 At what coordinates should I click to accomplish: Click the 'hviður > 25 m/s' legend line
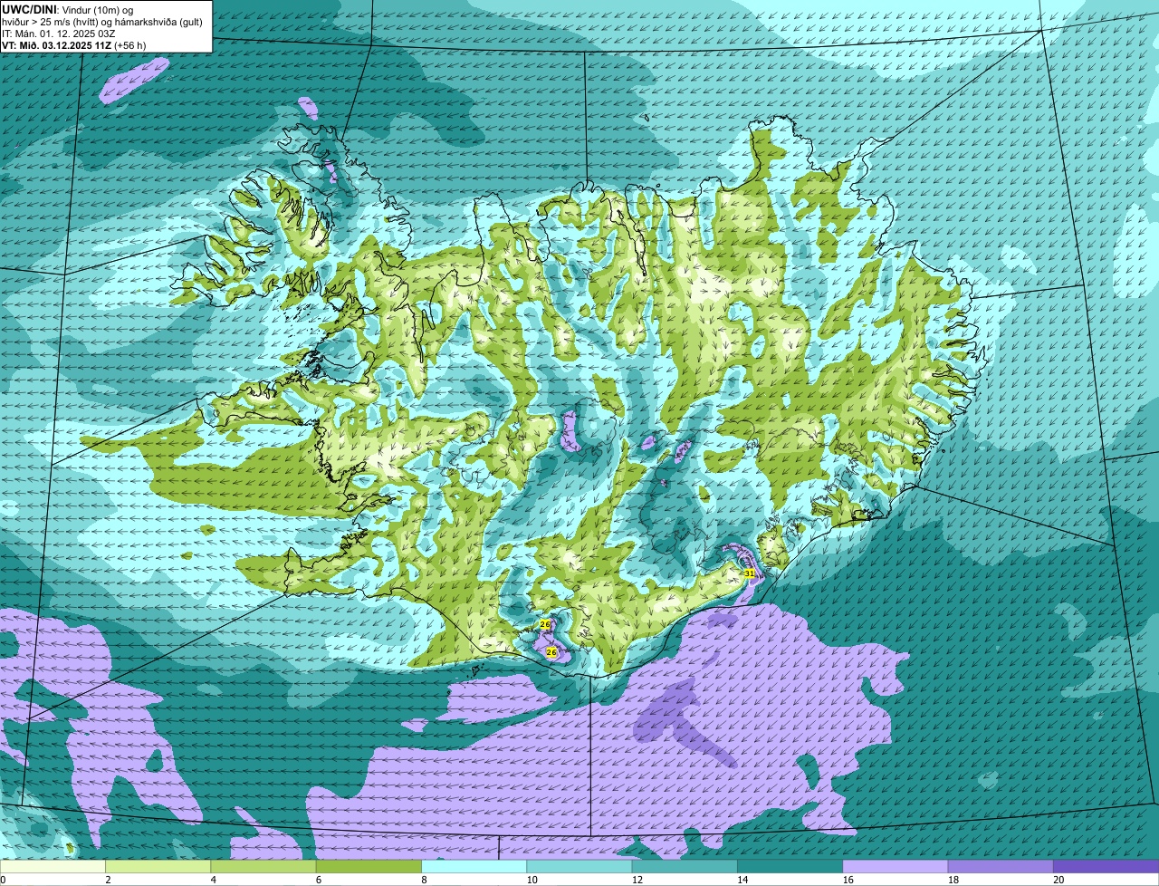click(x=101, y=21)
